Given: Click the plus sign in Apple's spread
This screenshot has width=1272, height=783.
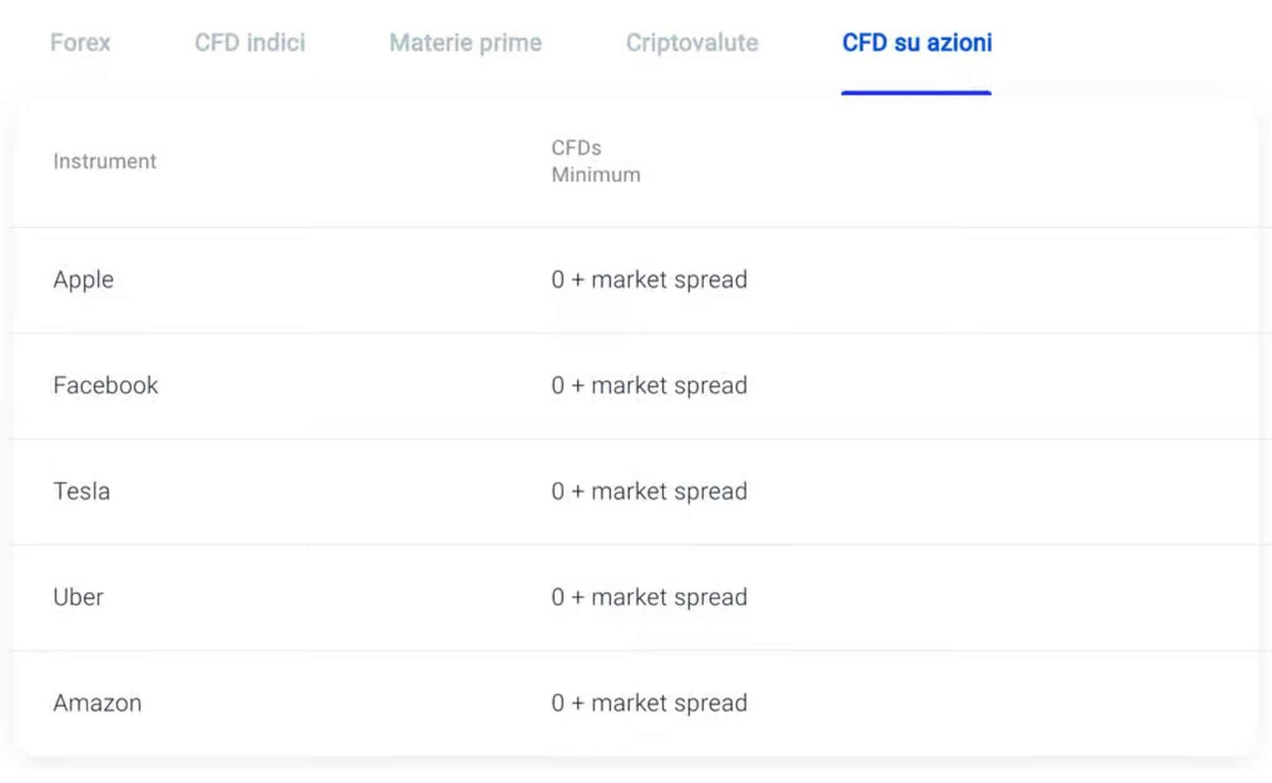Looking at the screenshot, I should pos(578,280).
